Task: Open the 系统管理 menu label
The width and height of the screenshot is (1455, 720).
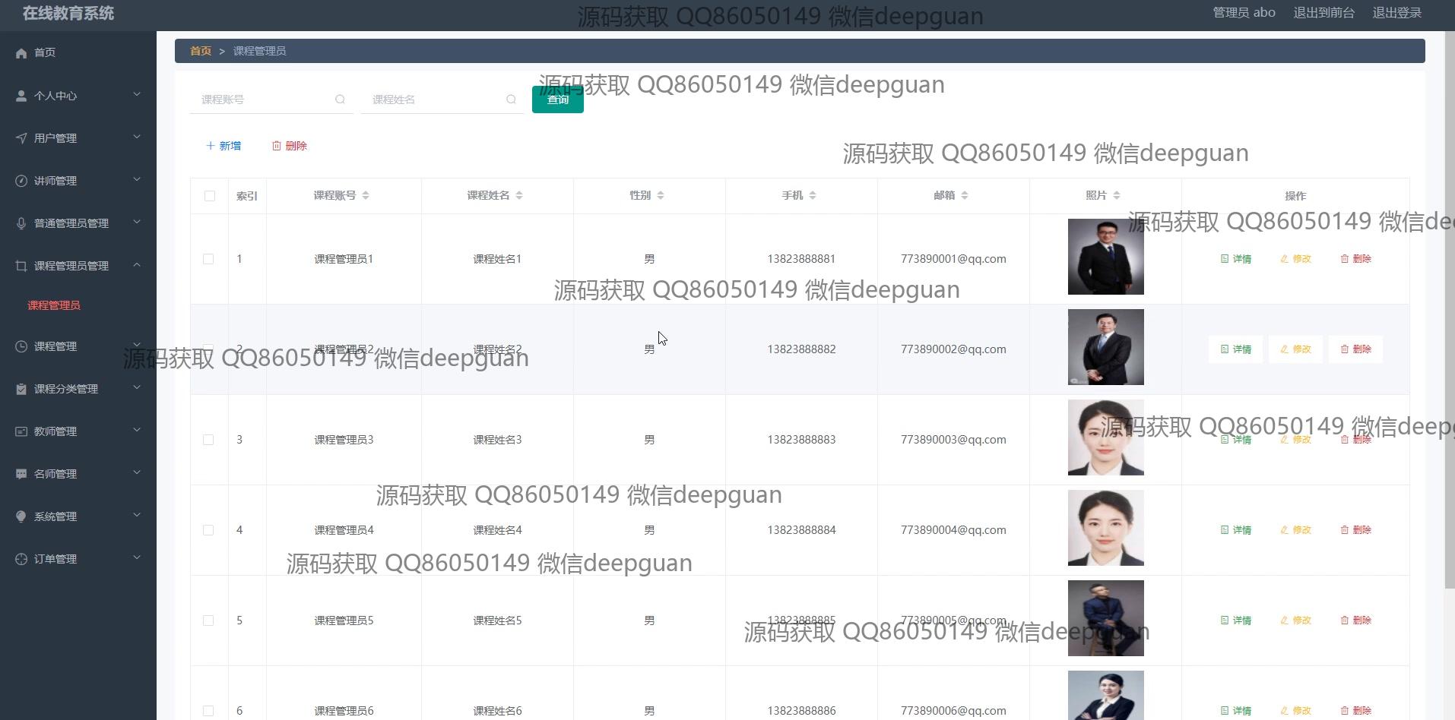Action: [55, 516]
